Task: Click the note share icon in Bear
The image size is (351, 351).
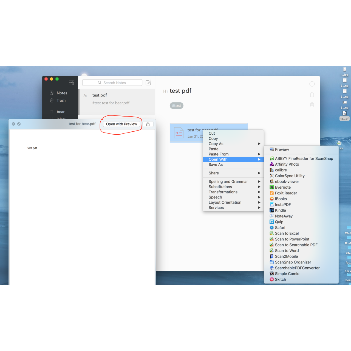Action: pyautogui.click(x=312, y=95)
